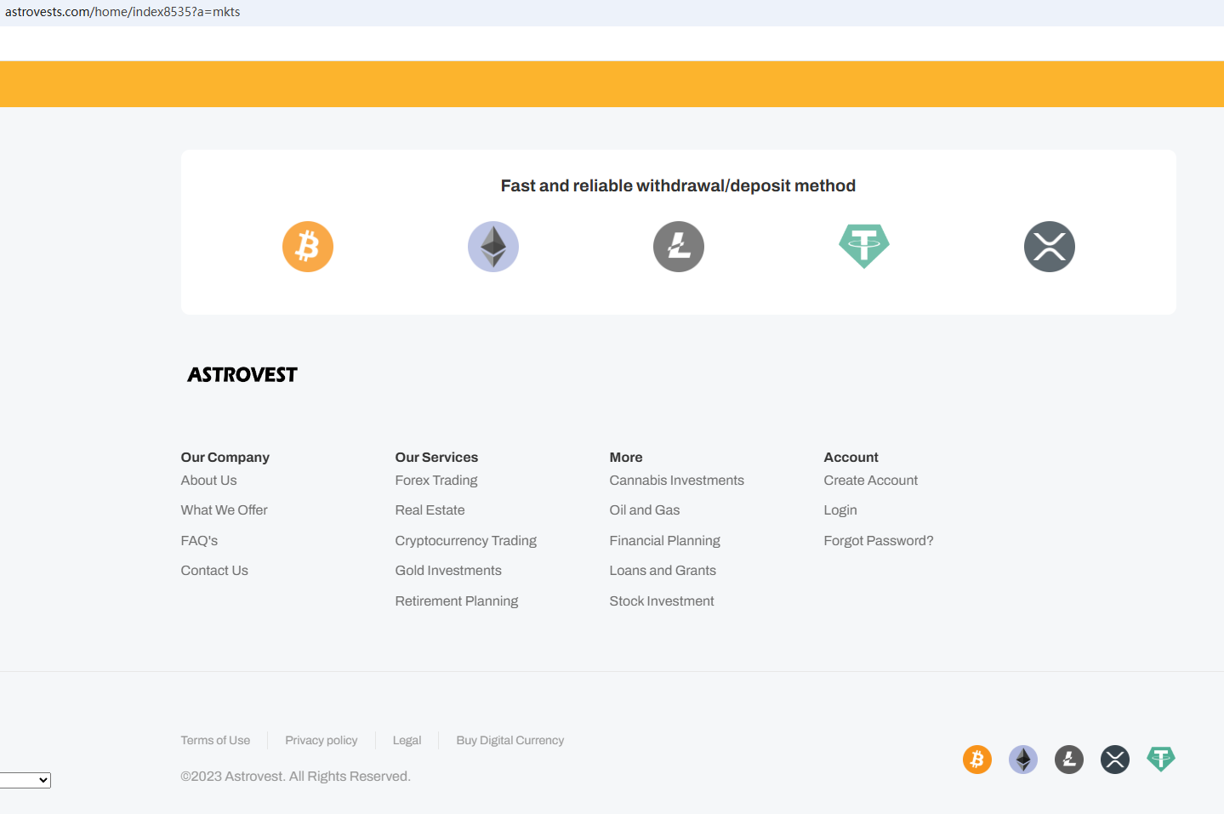Viewport: 1224px width, 814px height.
Task: Go to What We Offer
Action: tap(225, 510)
